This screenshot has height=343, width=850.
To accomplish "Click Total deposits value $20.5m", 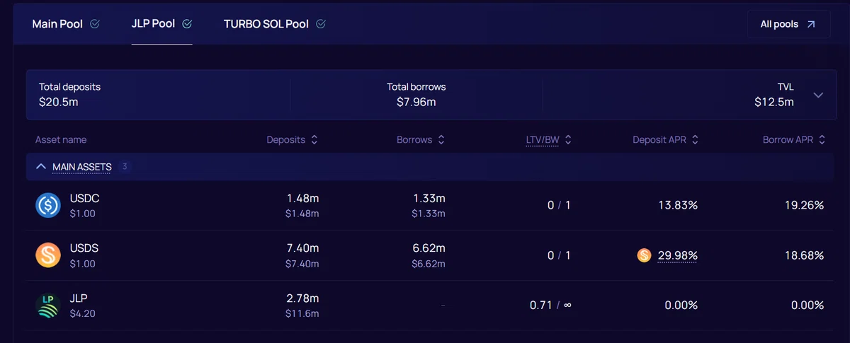I will pos(58,102).
